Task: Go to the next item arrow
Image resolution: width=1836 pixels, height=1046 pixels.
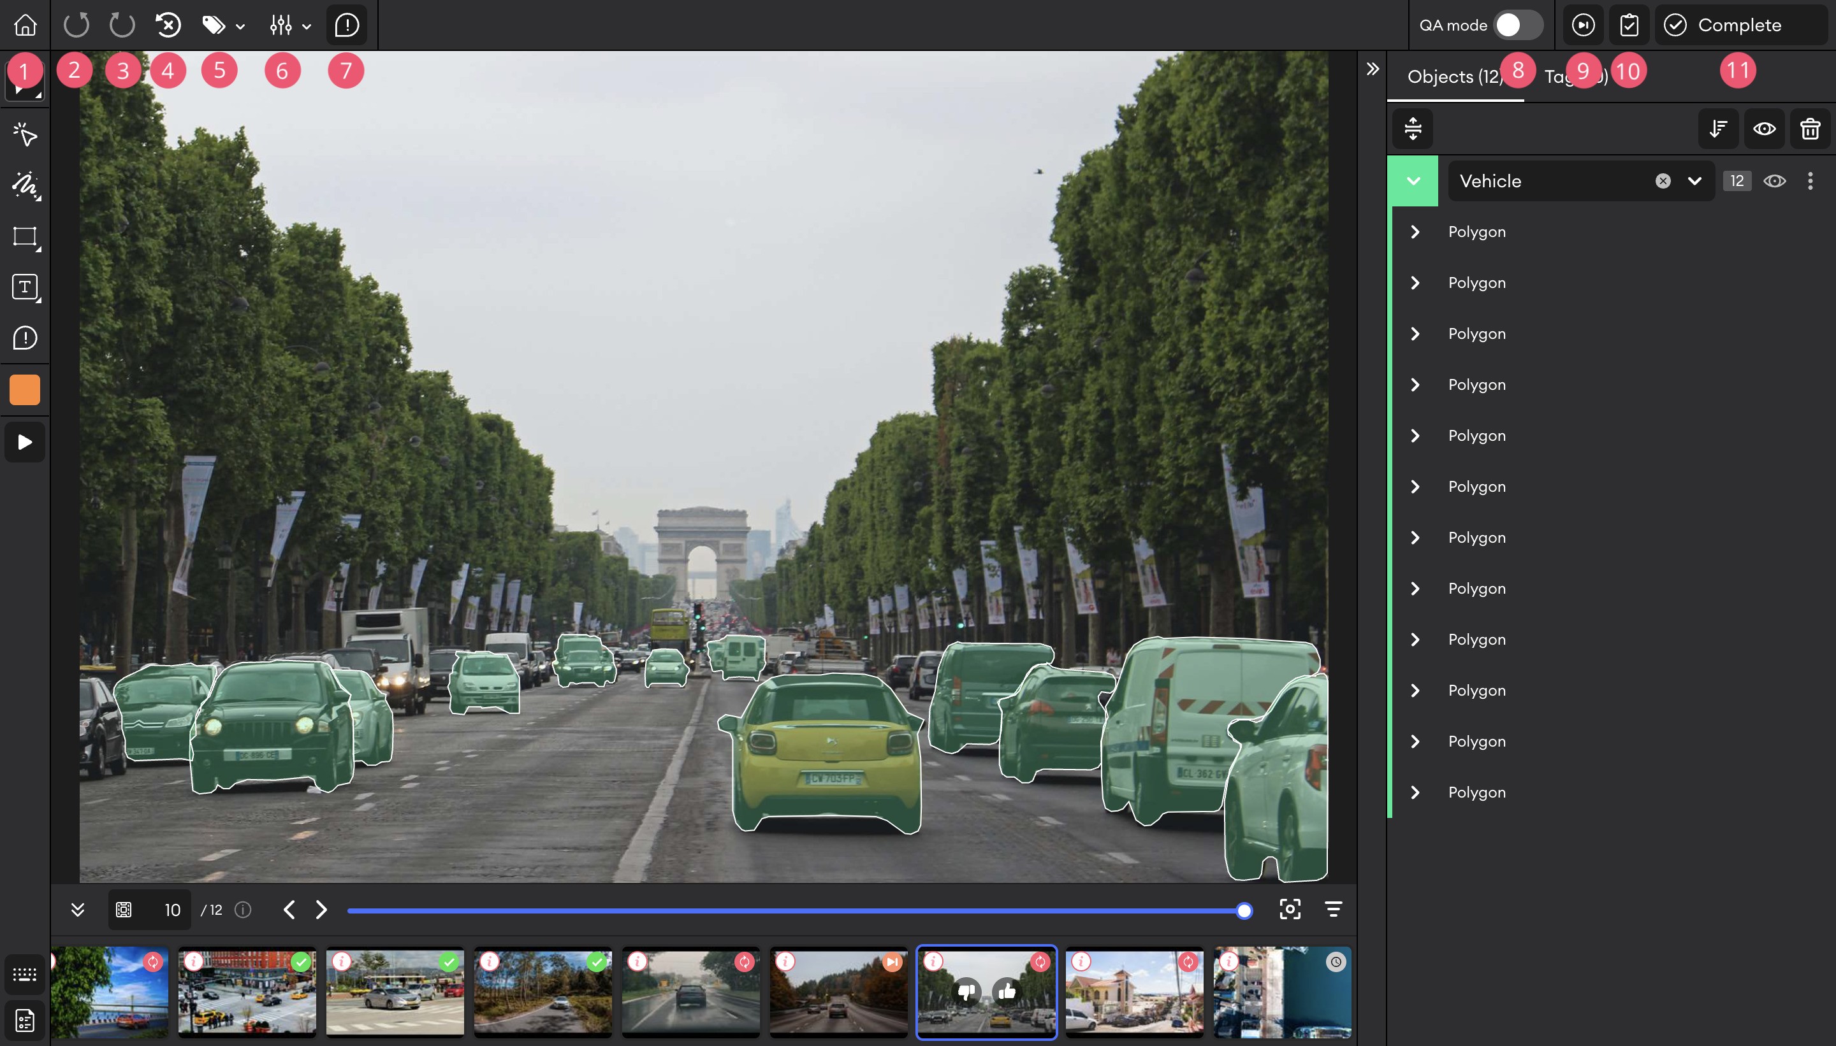Action: [x=321, y=910]
